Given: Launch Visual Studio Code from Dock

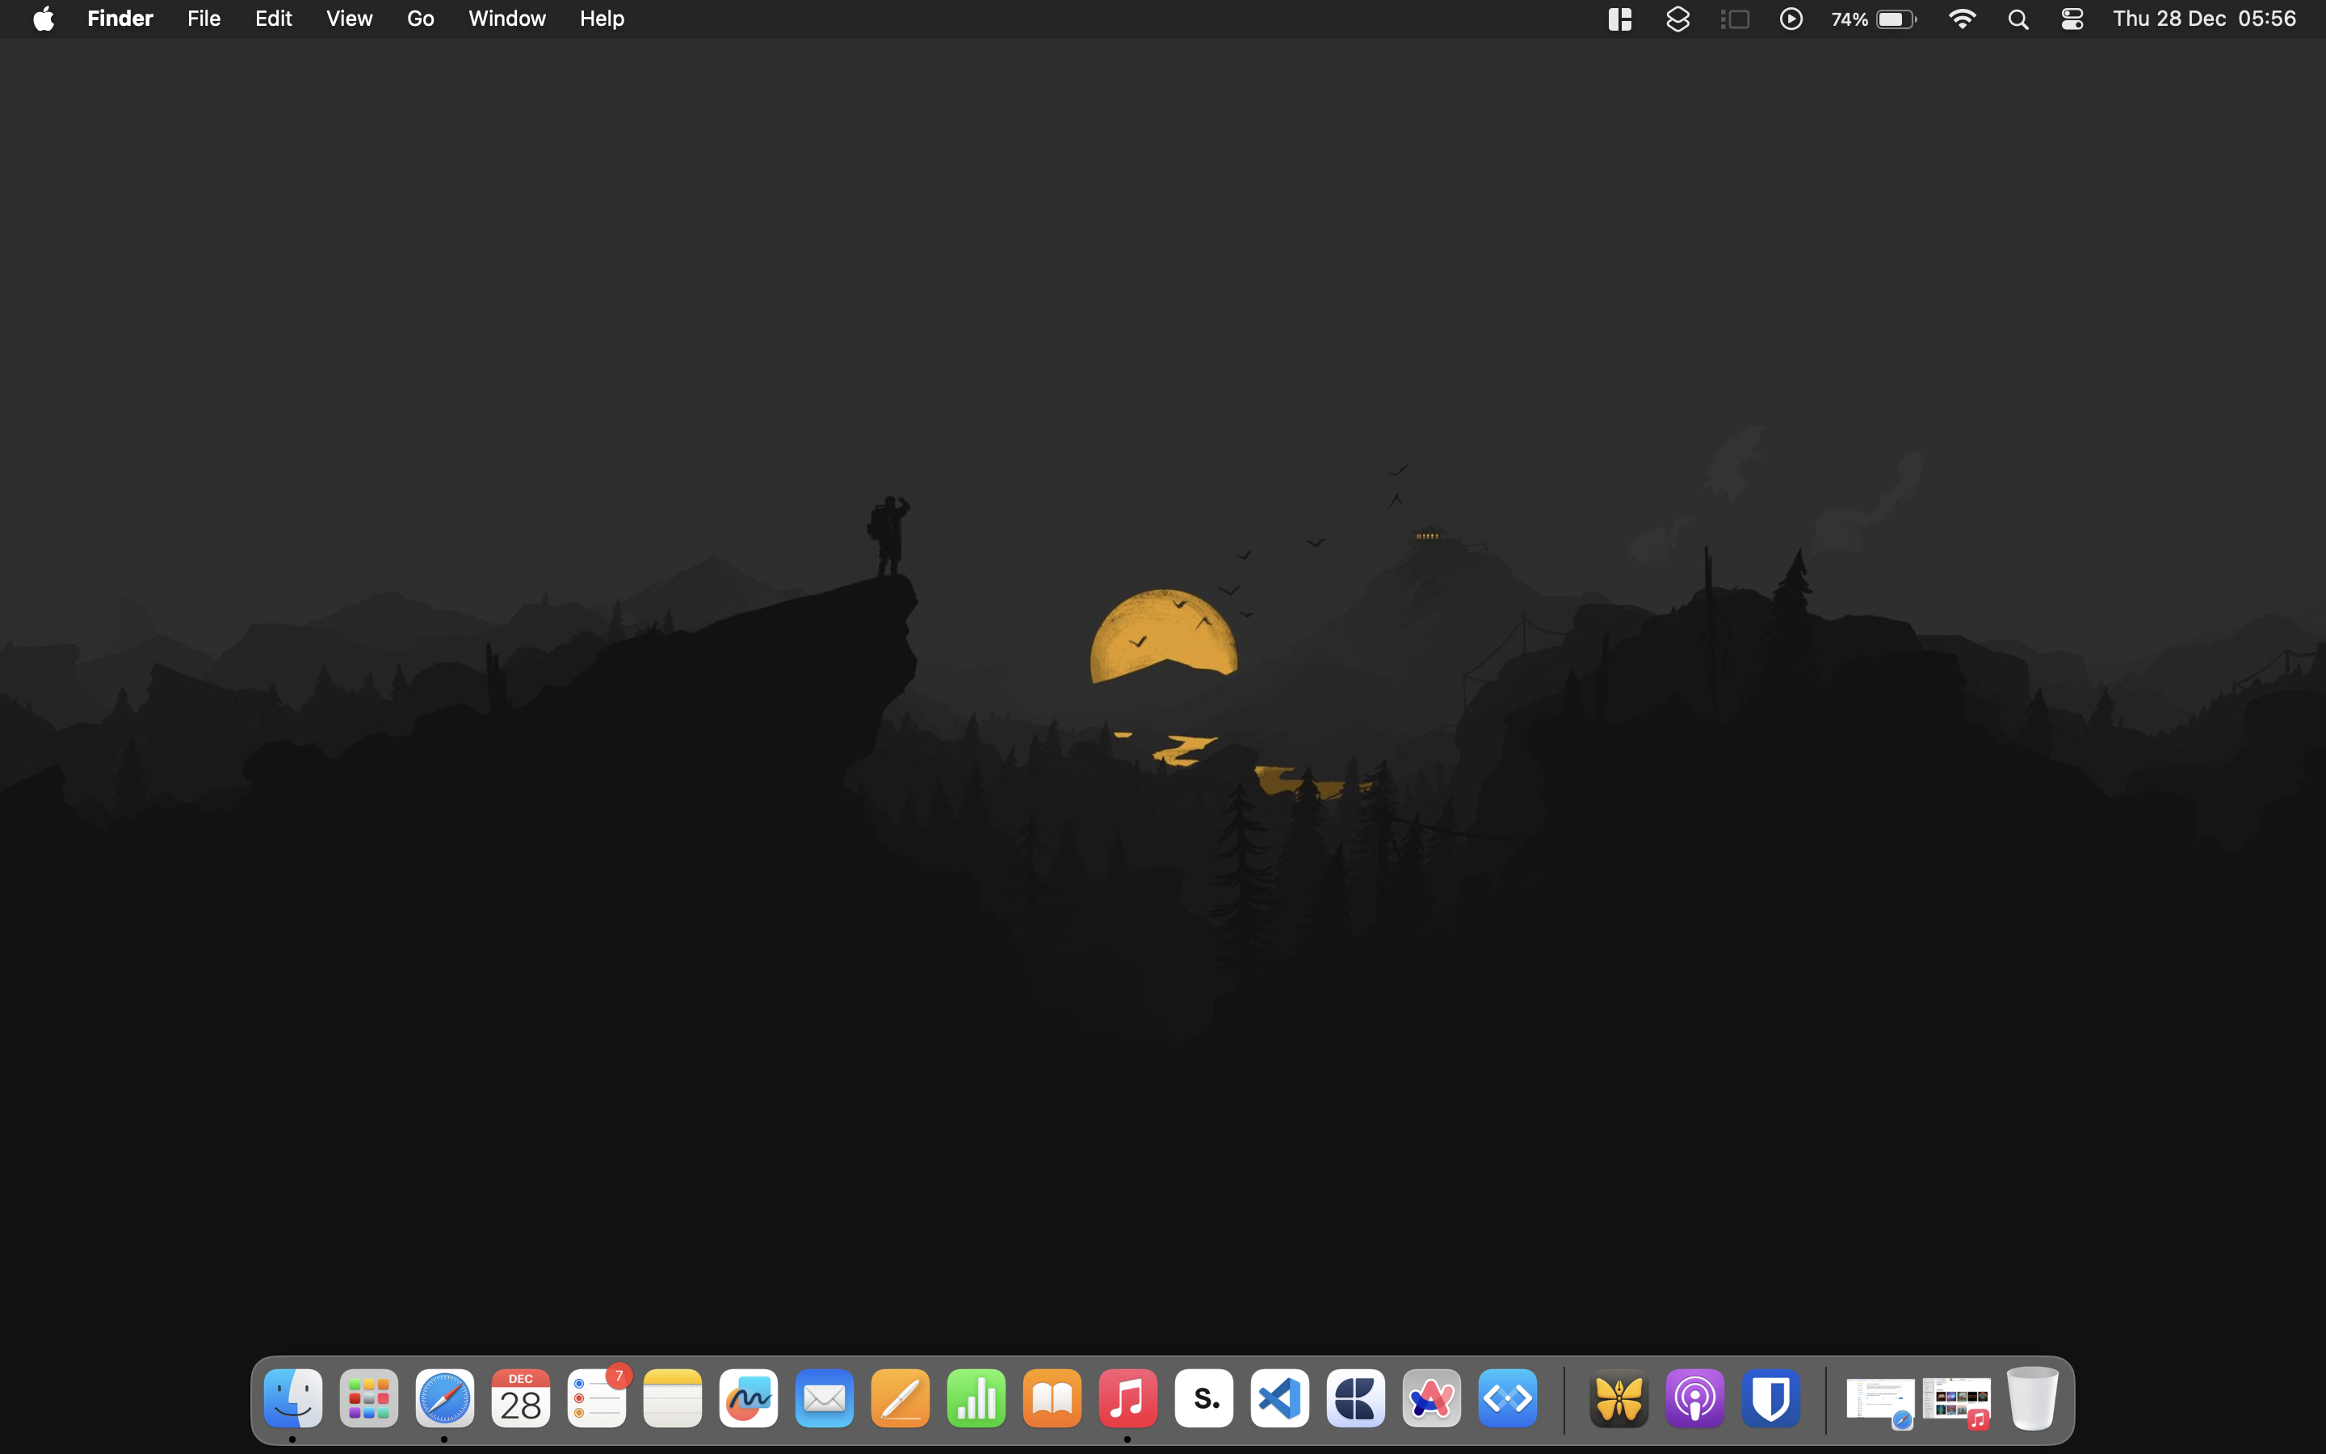Looking at the screenshot, I should click(1279, 1398).
